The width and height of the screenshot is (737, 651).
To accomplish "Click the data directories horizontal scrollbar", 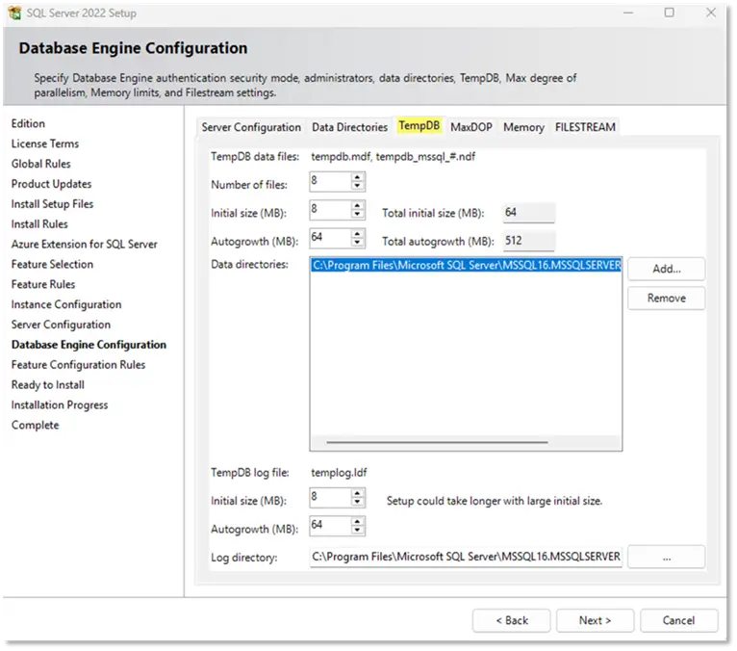I will [437, 442].
